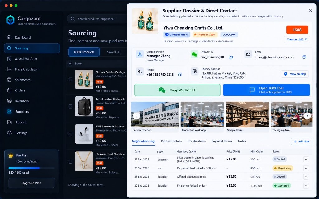319x199 pixels.
Task: Copy the wx_chenxing88 WeChat ID
Action: coord(231,58)
